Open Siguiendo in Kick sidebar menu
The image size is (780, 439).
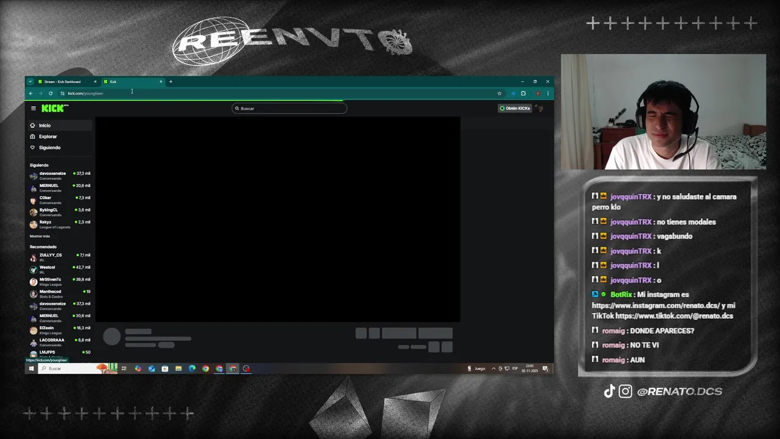60,148
